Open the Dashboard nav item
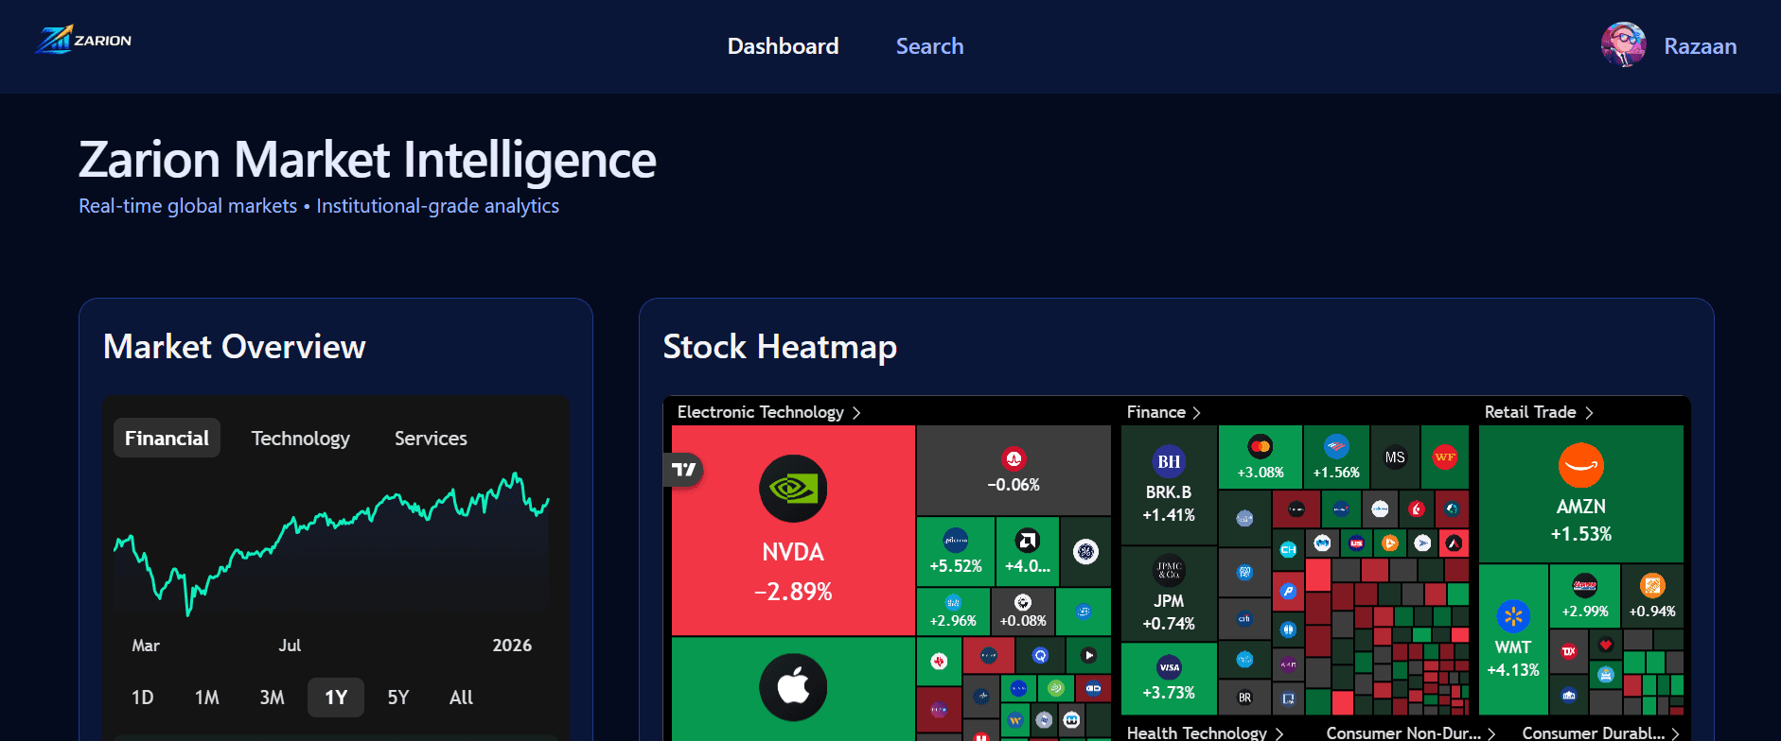The width and height of the screenshot is (1781, 741). click(783, 46)
